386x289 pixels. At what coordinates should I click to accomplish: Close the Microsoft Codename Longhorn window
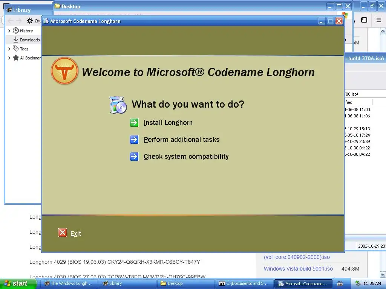click(x=339, y=21)
